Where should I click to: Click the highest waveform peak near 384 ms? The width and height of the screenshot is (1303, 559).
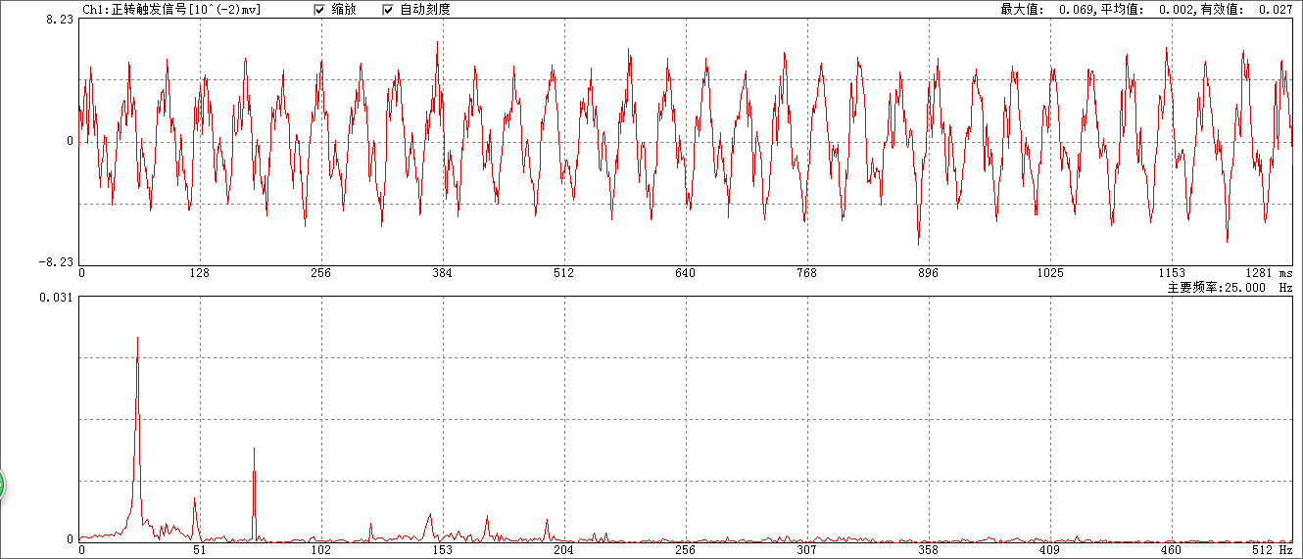pos(437,43)
